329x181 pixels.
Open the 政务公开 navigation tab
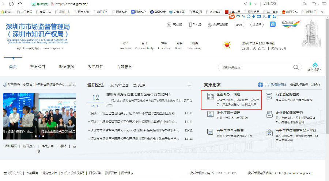(38, 67)
